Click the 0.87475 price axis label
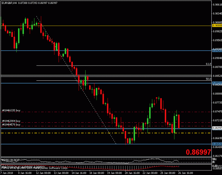Screen dimensions: 222x175 pos(217,111)
